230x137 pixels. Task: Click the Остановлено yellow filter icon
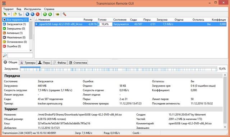[x=4, y=42]
